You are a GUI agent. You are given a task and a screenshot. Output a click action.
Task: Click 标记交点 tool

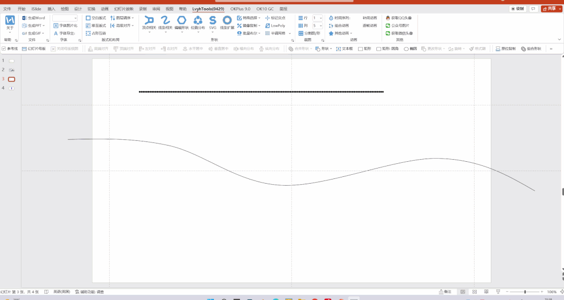pyautogui.click(x=275, y=18)
